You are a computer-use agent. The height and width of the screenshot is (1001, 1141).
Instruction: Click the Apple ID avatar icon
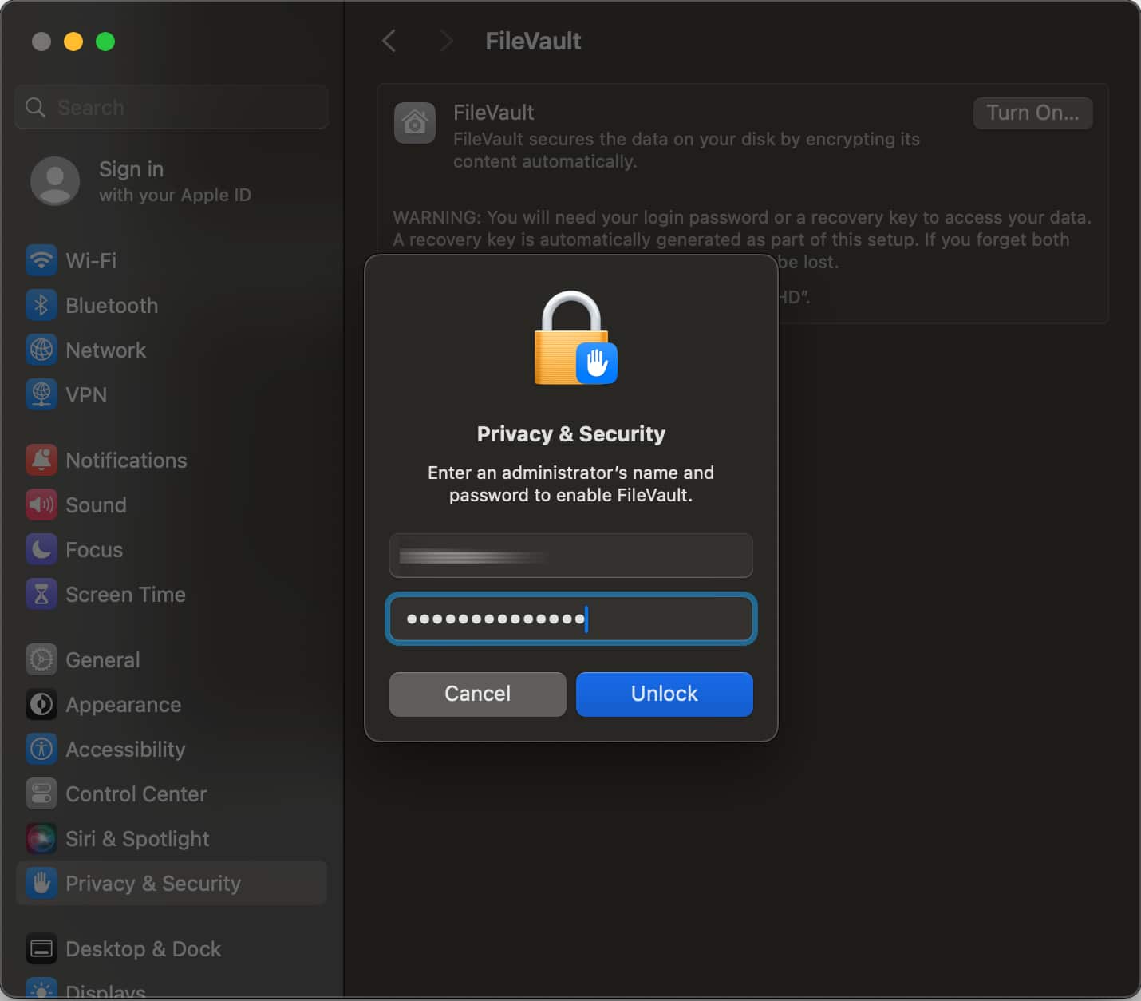point(55,181)
